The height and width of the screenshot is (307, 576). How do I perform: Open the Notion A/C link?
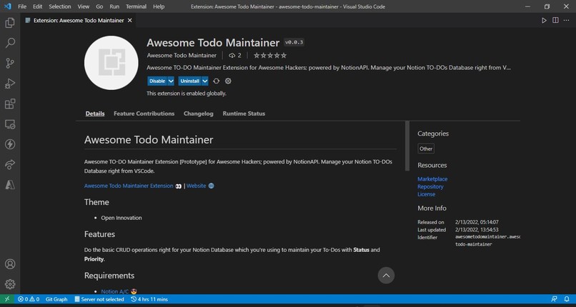click(115, 291)
